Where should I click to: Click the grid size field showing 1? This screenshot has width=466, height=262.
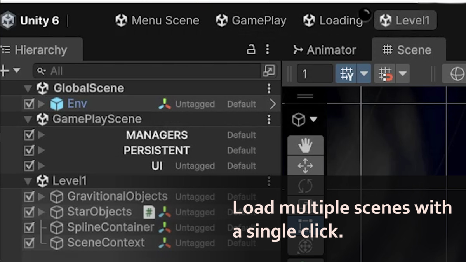point(315,74)
